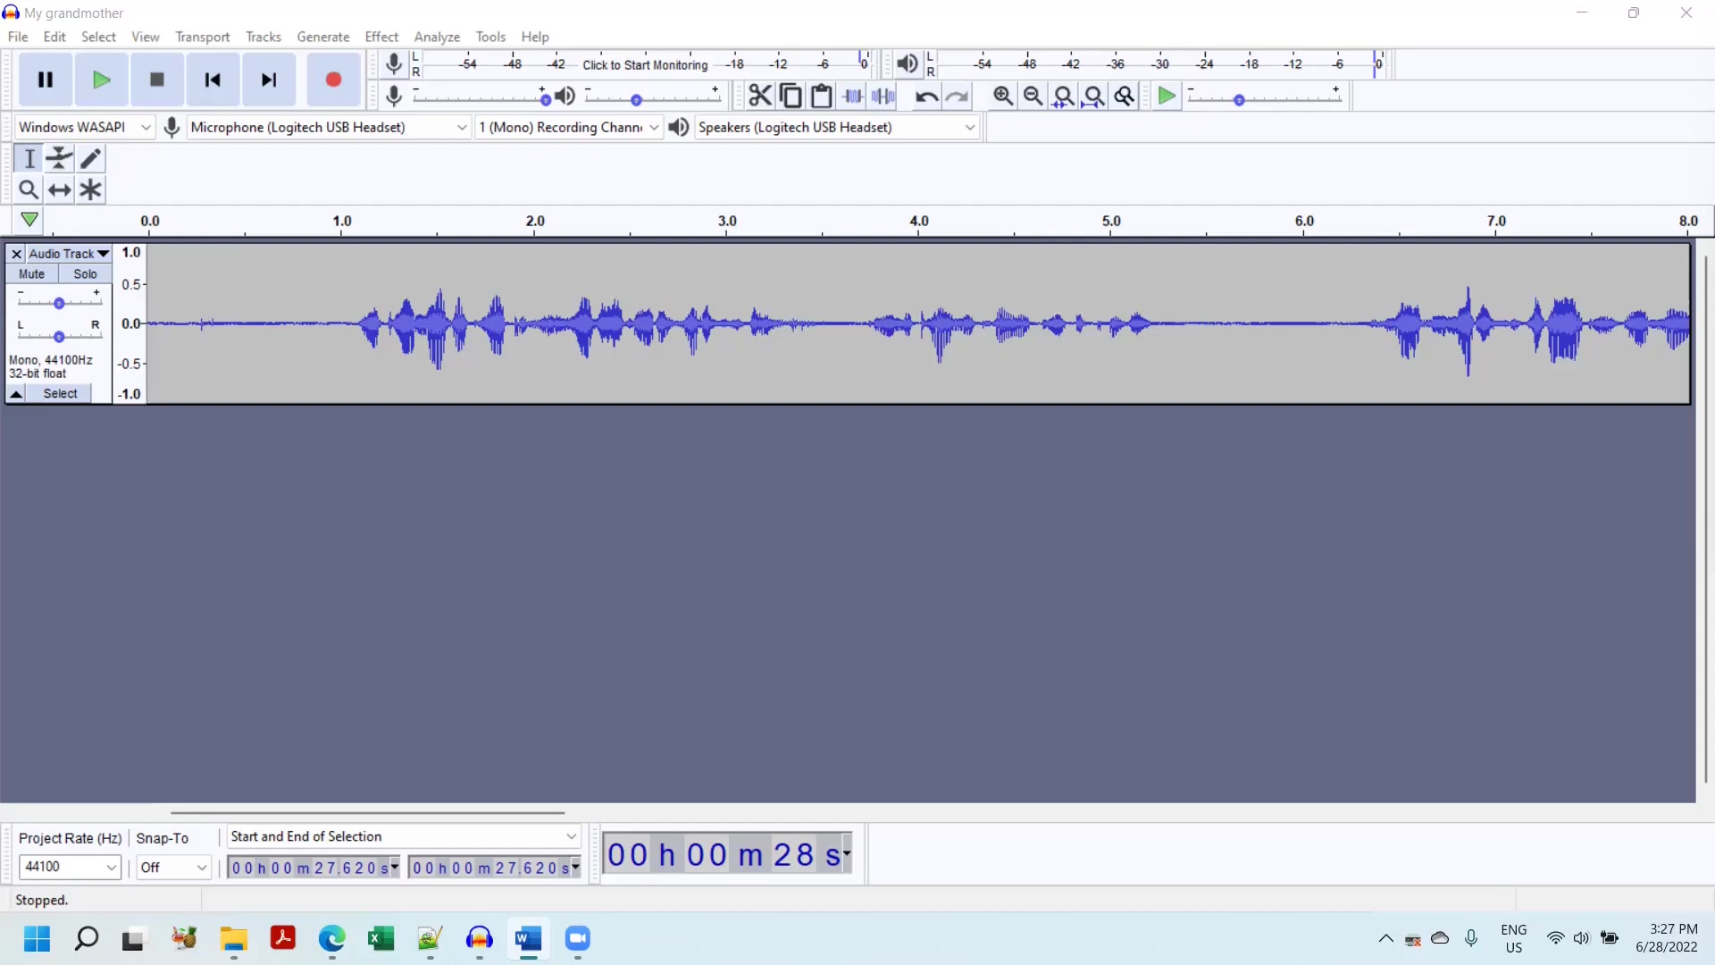
Task: Click the Trim audio outside selection icon
Action: [x=853, y=96]
